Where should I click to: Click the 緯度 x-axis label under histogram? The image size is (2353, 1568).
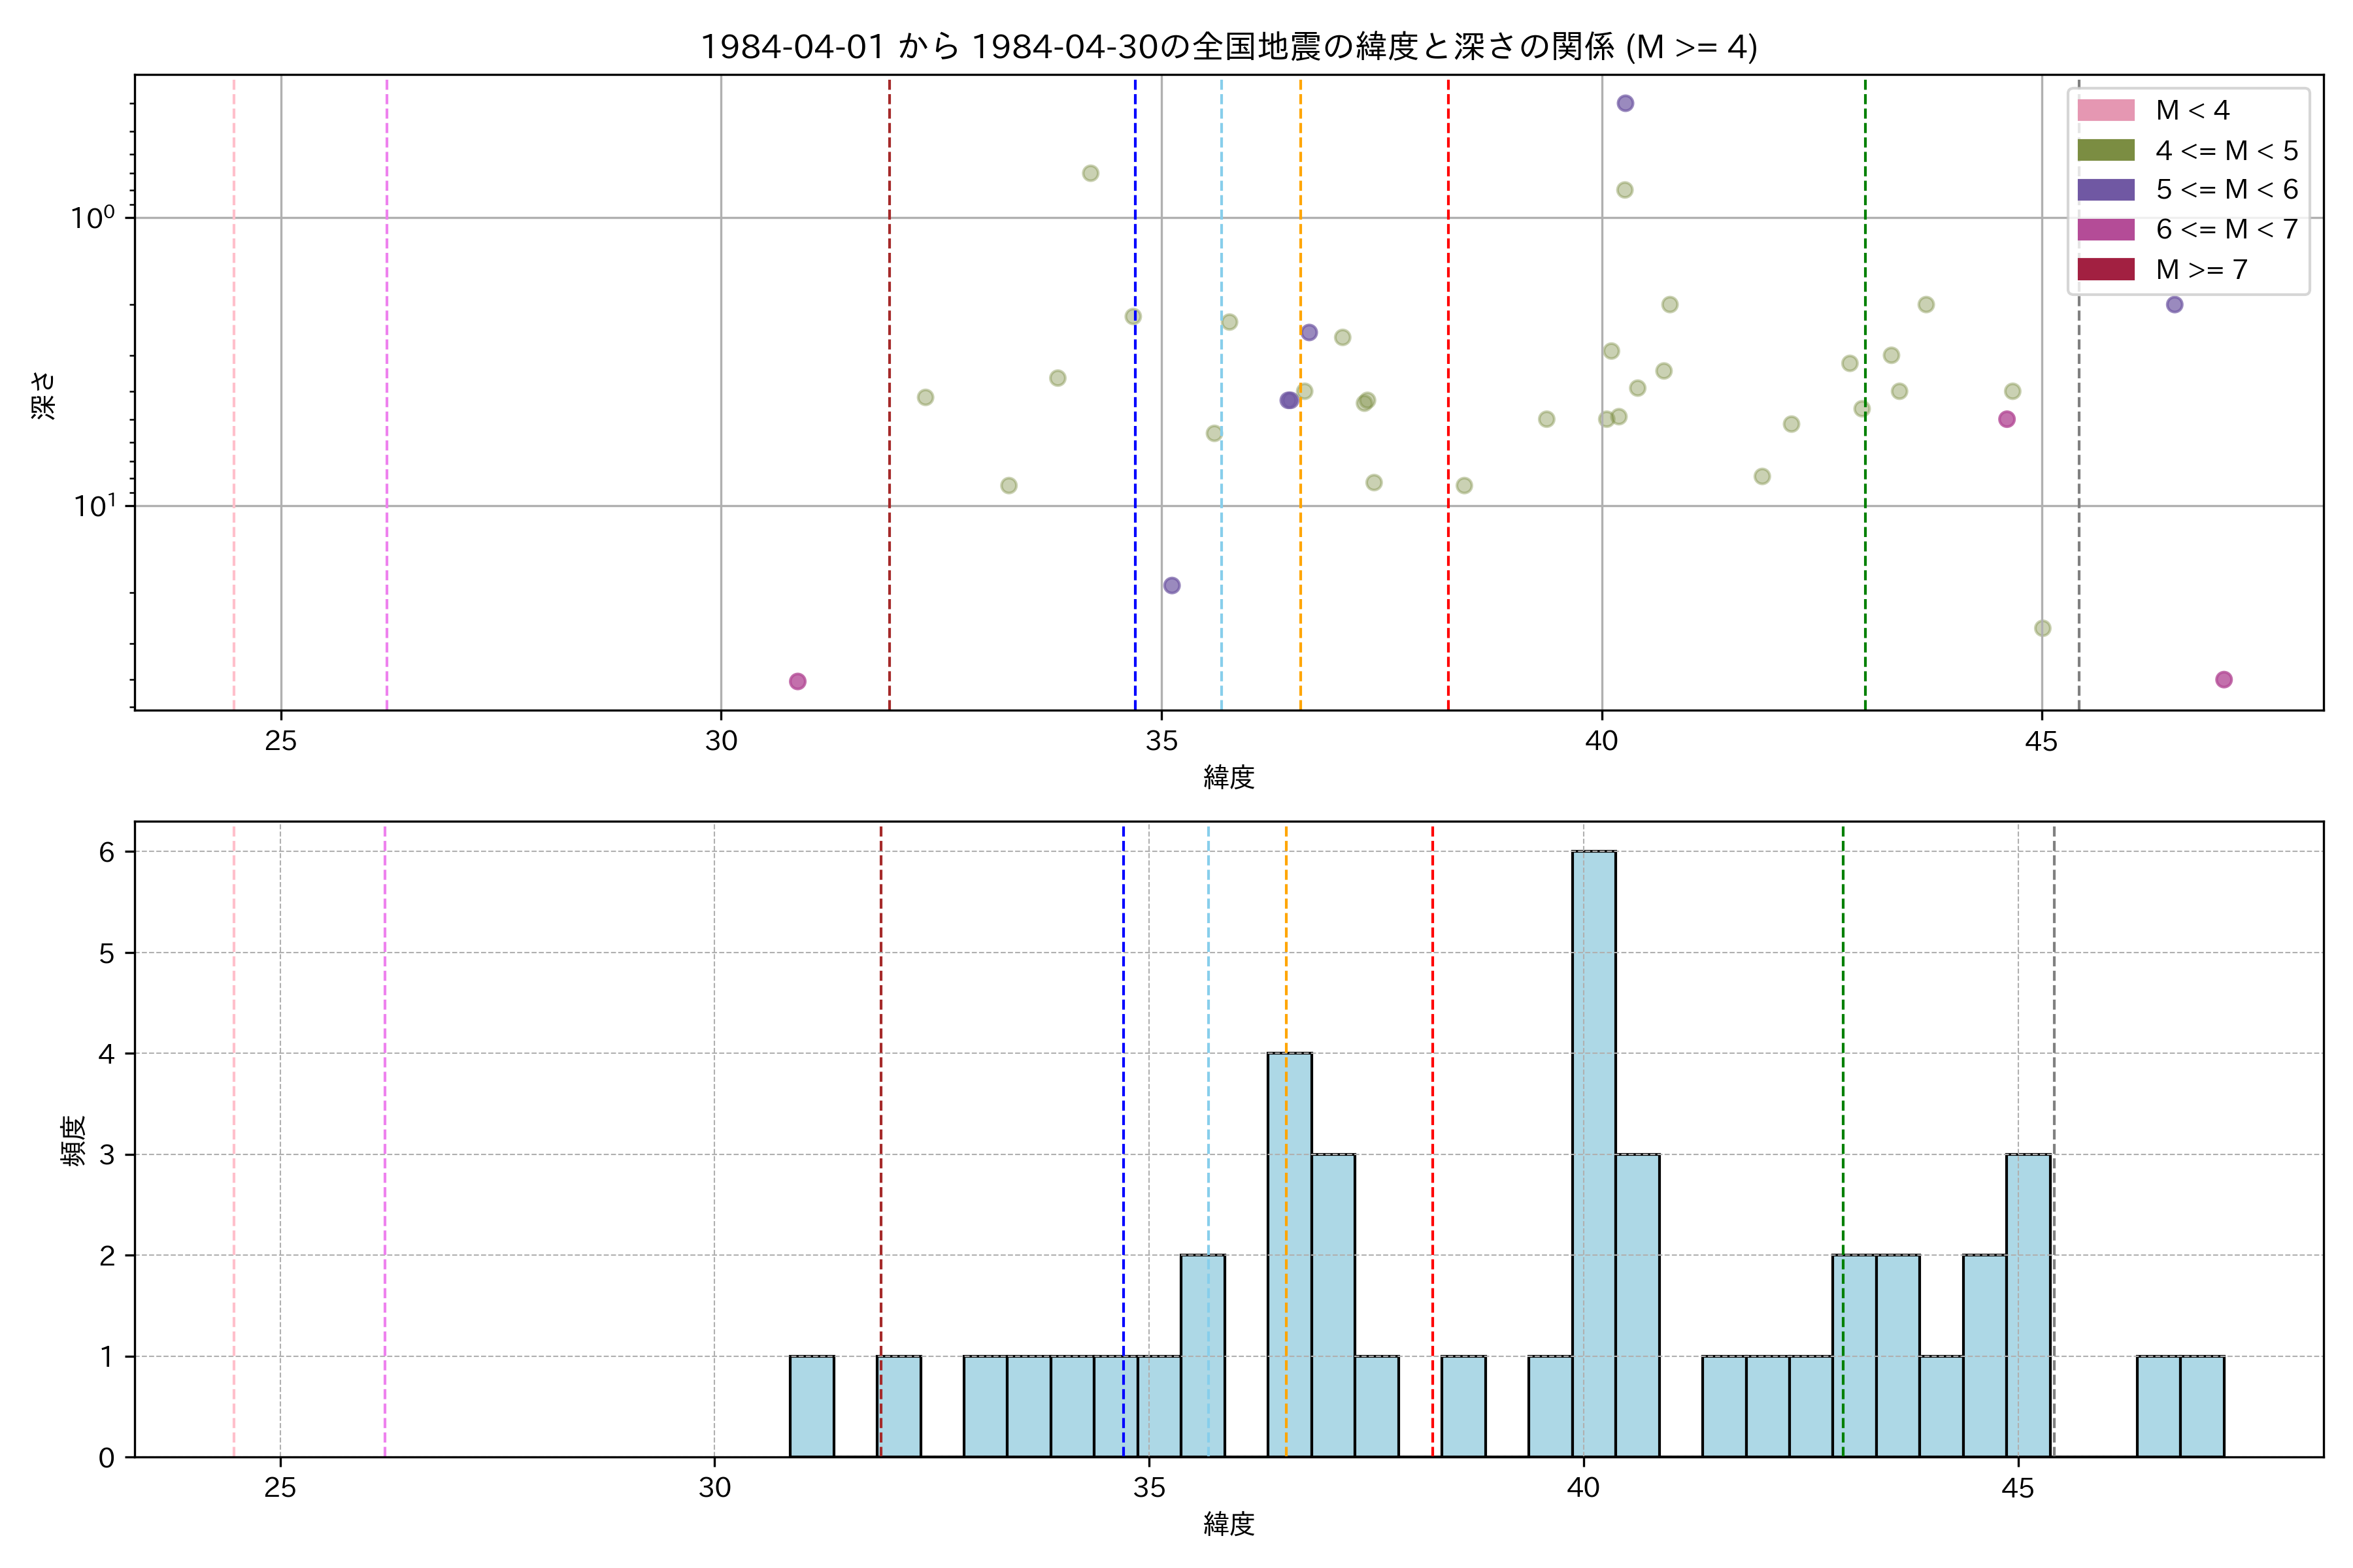tap(1229, 1524)
